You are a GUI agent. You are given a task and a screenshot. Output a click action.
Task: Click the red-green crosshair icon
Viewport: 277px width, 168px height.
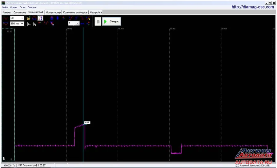point(63,18)
